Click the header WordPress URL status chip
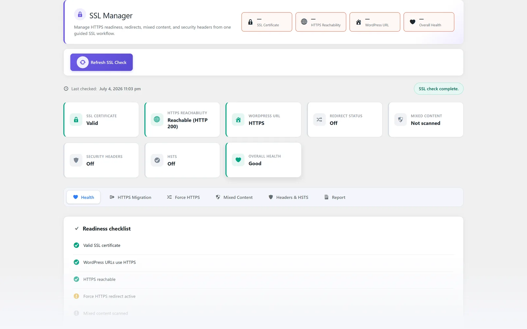The width and height of the screenshot is (527, 329). 375,22
